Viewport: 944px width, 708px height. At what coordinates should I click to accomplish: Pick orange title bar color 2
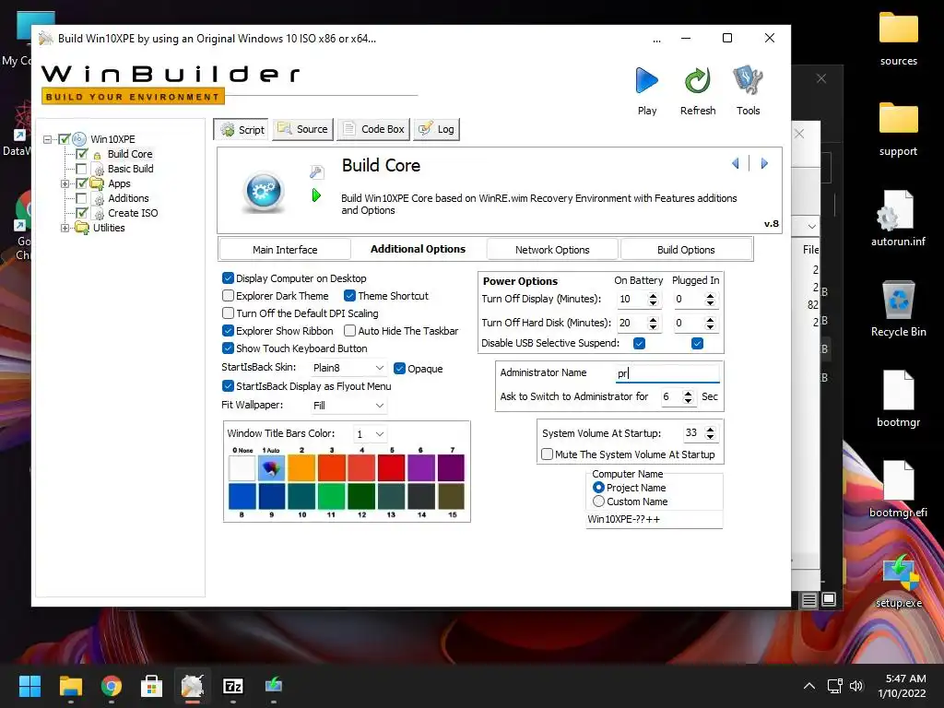[x=301, y=467]
